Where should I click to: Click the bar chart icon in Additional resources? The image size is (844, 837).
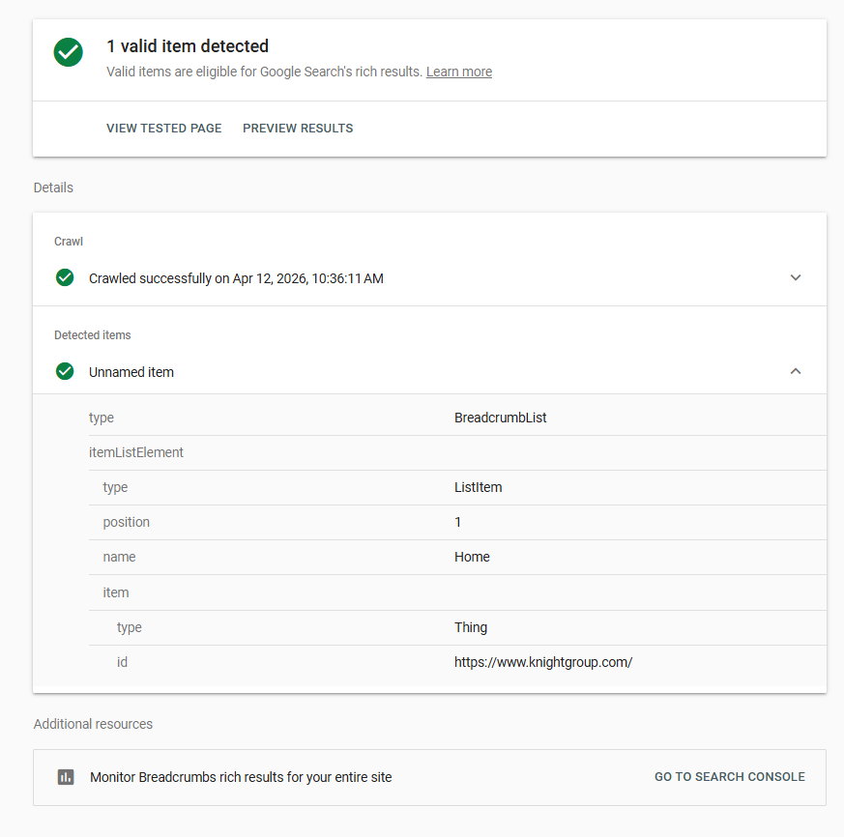click(x=66, y=776)
